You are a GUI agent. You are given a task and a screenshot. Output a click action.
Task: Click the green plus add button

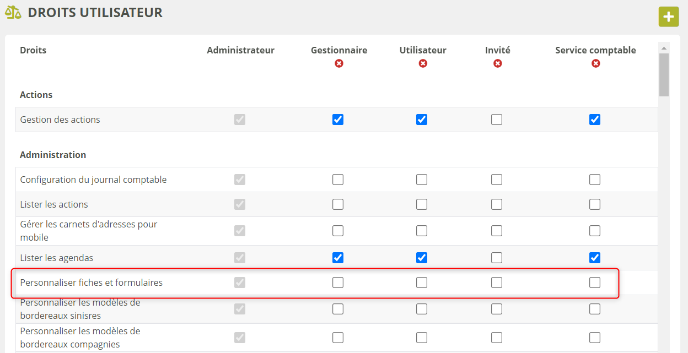tap(668, 17)
